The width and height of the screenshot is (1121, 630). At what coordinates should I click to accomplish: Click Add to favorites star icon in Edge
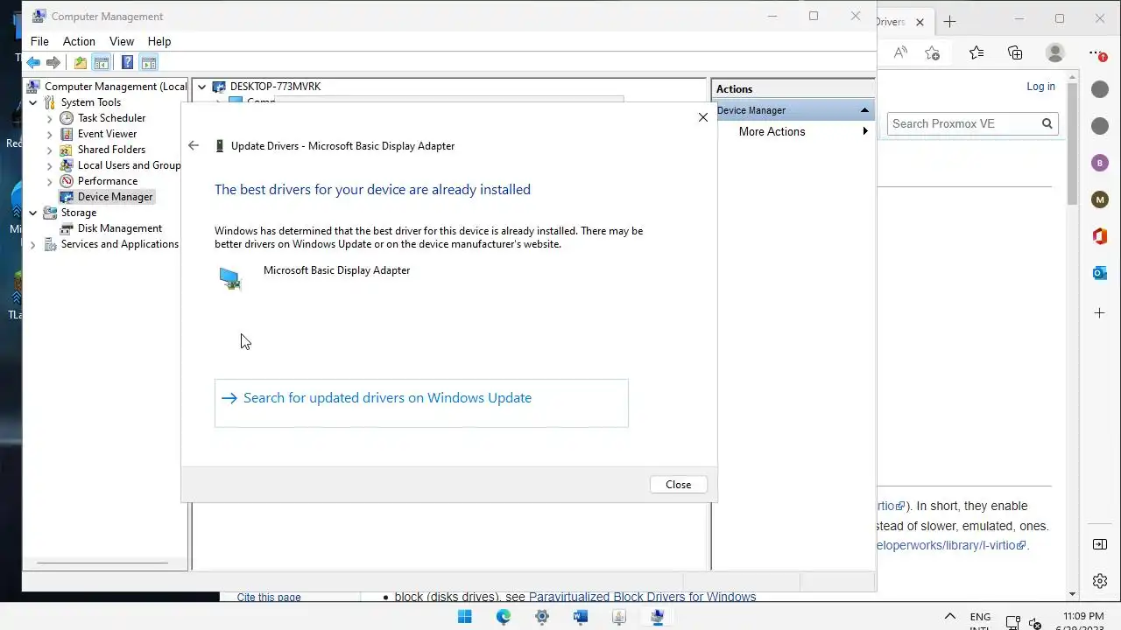tap(932, 52)
